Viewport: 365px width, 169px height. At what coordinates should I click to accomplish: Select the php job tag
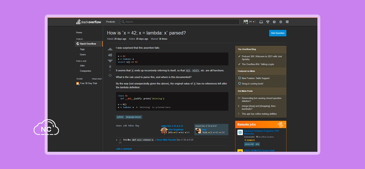pos(258,144)
